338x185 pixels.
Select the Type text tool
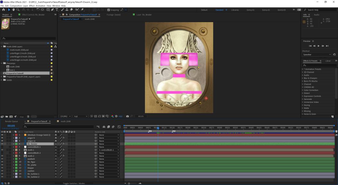coord(57,10)
